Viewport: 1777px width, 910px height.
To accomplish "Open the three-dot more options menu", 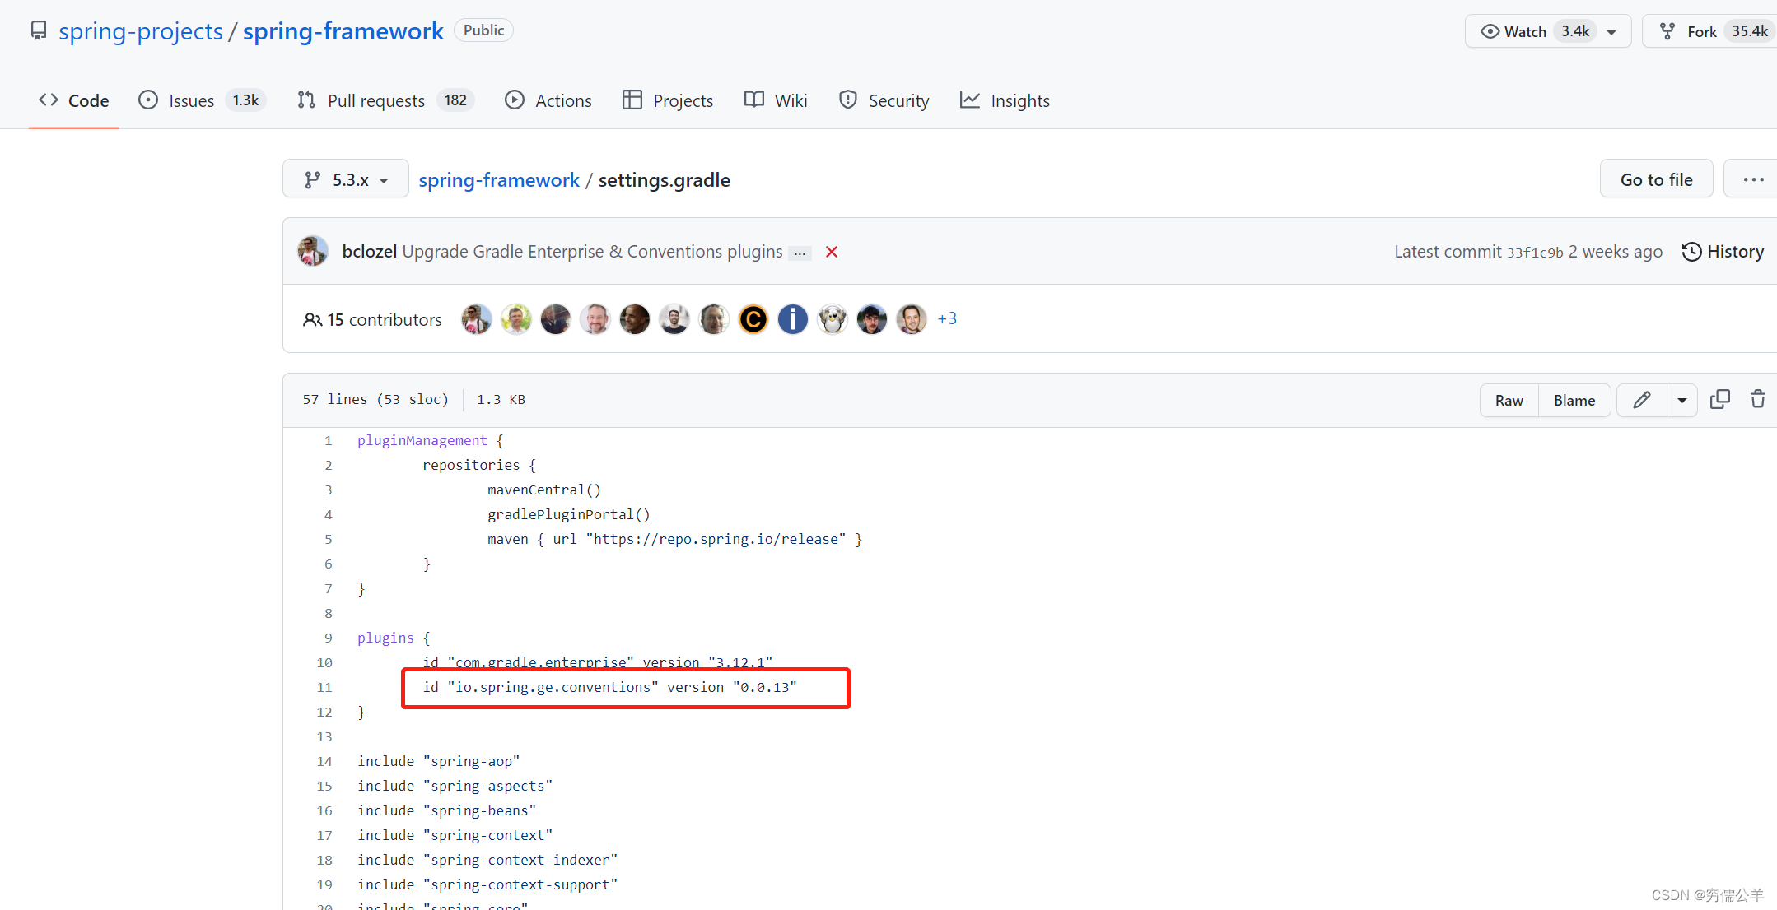I will click(x=1753, y=179).
